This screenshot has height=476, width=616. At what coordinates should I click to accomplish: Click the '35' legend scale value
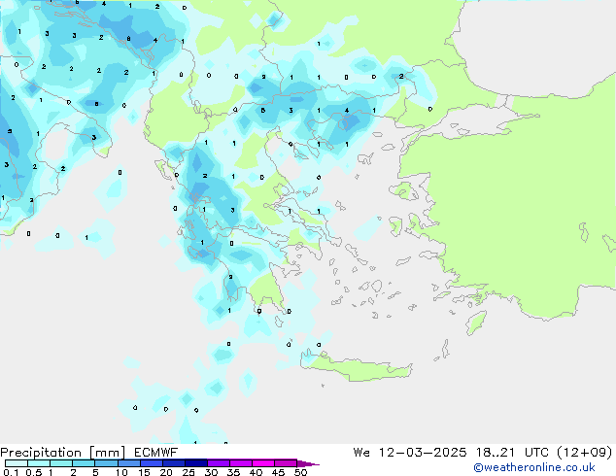pyautogui.click(x=233, y=472)
